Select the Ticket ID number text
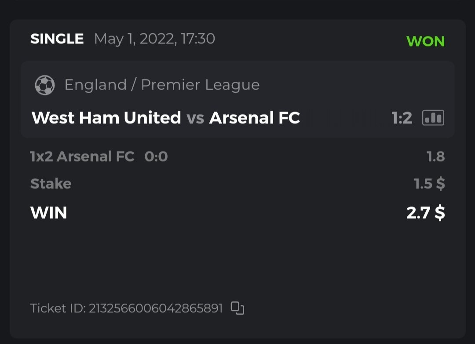The image size is (475, 344). pyautogui.click(x=156, y=308)
